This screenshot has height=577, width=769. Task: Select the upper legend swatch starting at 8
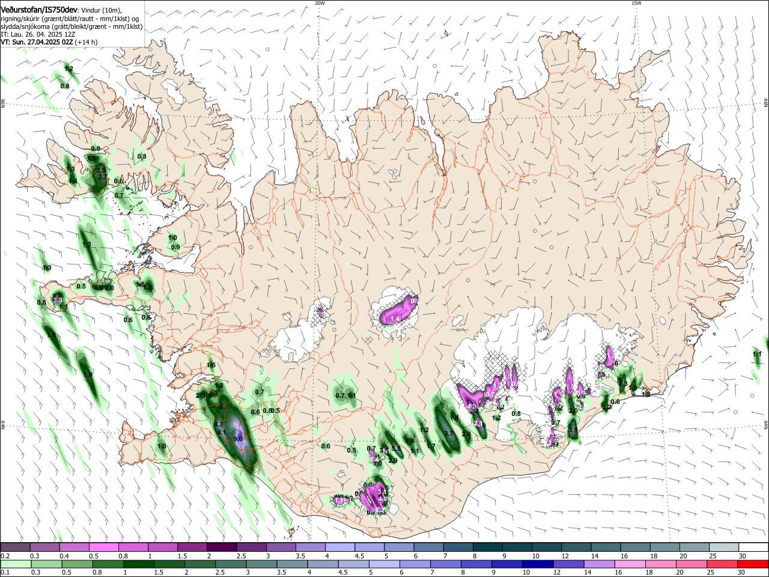(x=487, y=547)
